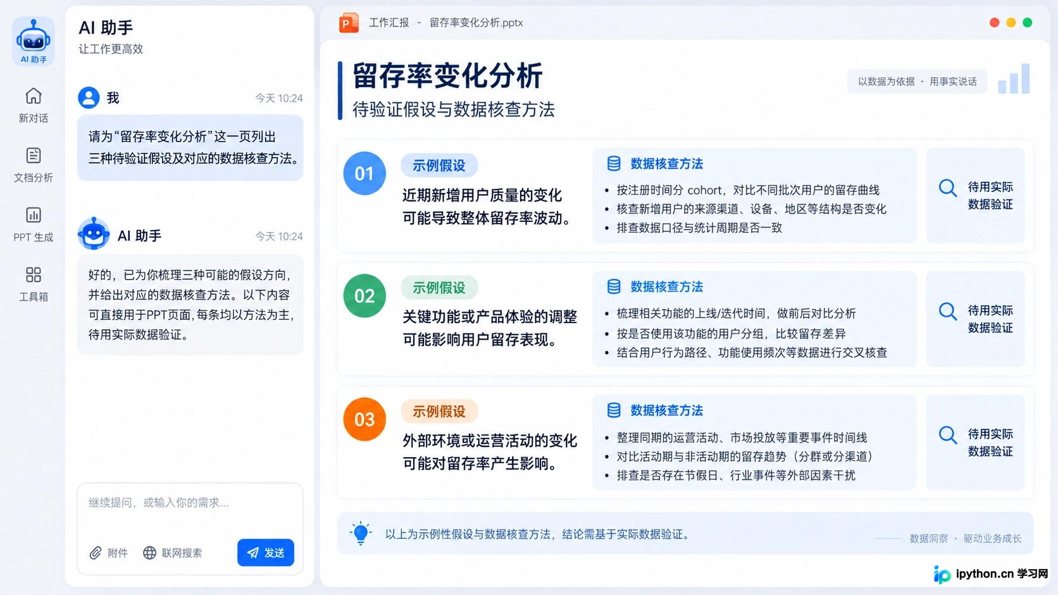Click the AI 助手 robot avatar in chat

[94, 234]
